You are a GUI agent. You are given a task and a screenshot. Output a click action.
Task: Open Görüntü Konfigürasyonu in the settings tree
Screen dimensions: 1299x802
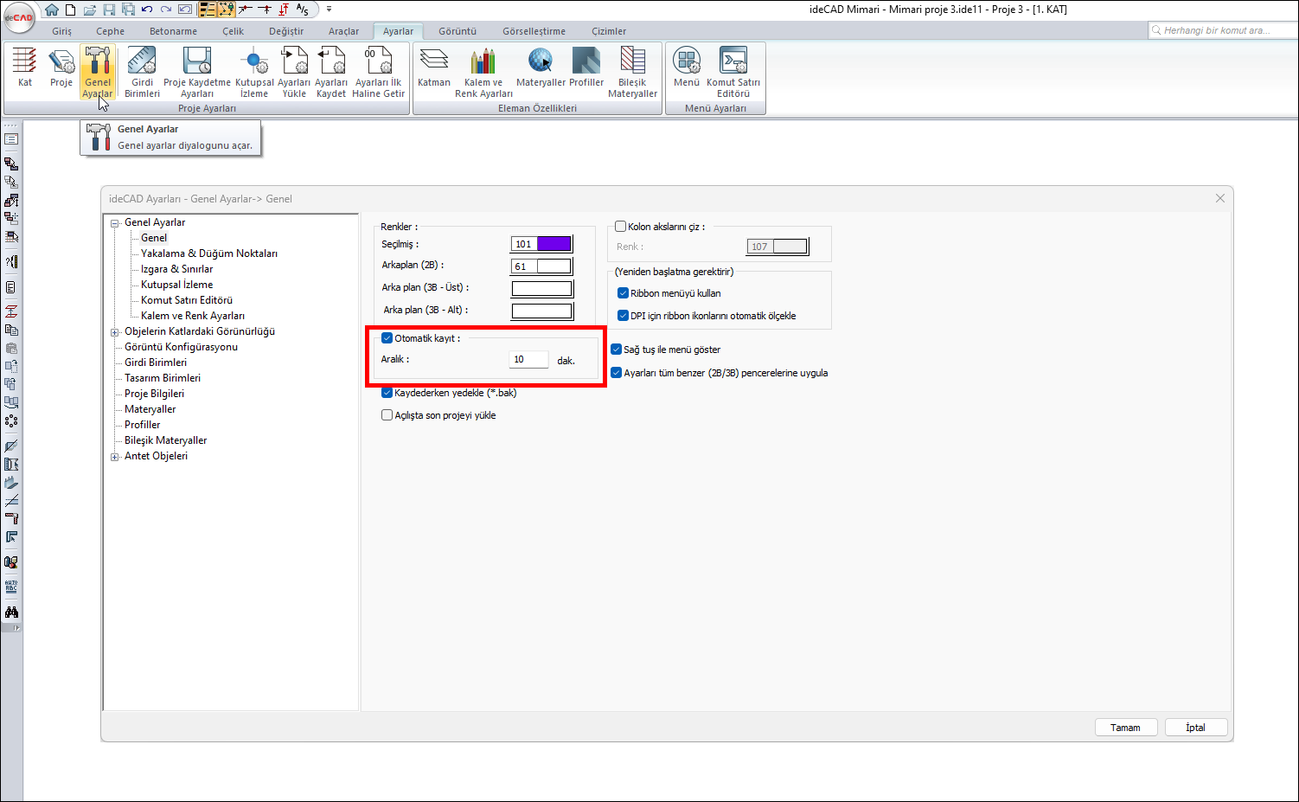pos(181,347)
